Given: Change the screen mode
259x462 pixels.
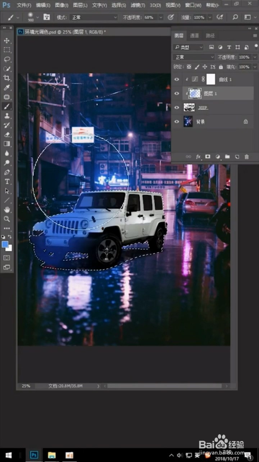Looking at the screenshot, I should [x=7, y=267].
